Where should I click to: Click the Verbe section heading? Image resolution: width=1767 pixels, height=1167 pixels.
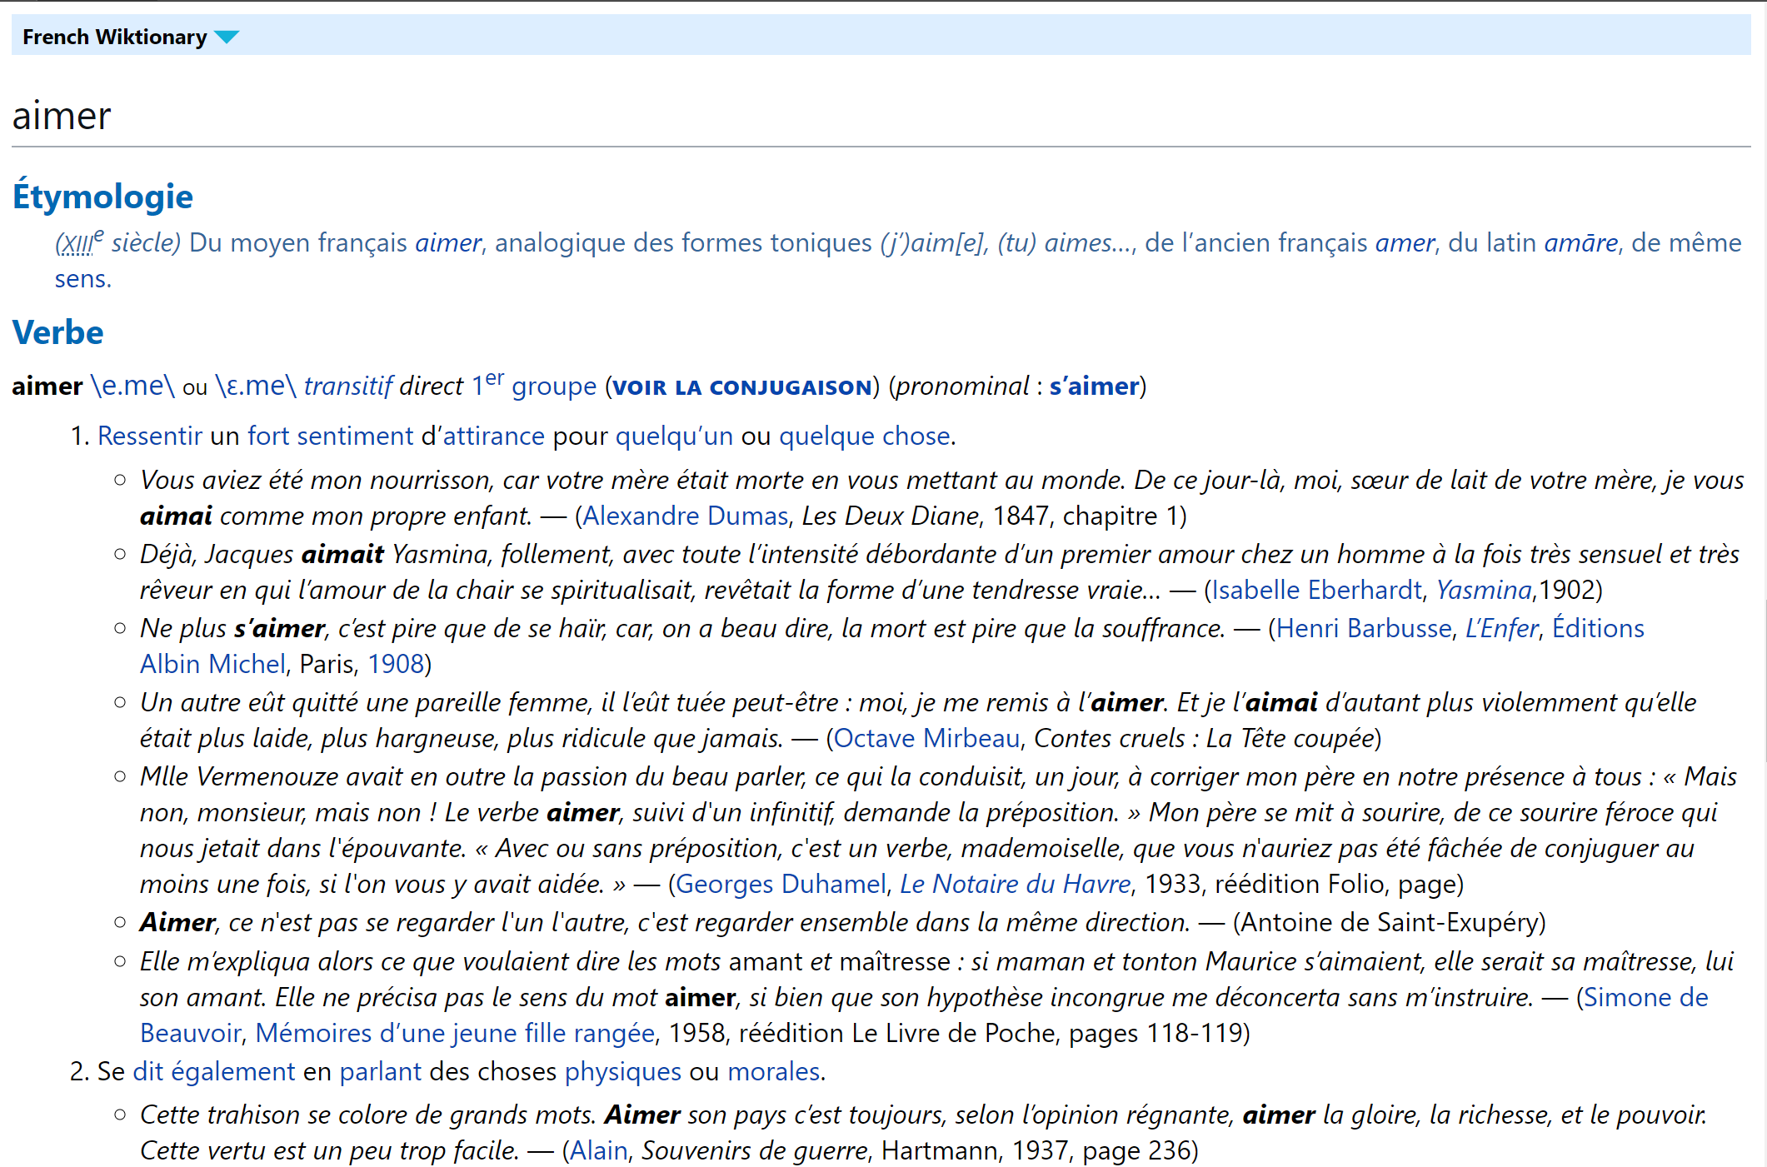(57, 332)
